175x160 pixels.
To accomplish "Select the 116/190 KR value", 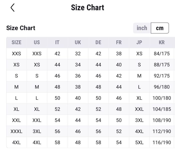I will click(162, 143).
